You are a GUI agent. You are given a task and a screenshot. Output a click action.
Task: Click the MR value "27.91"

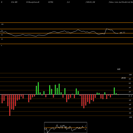pos(124,78)
